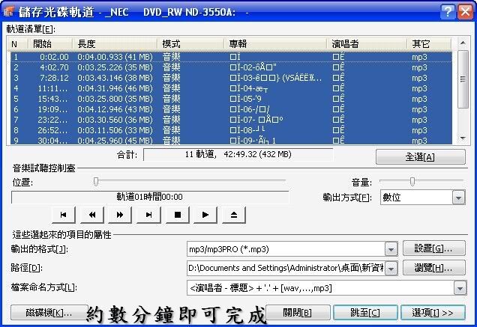
Task: Select track 1 starting at 0:02.00
Action: point(231,57)
